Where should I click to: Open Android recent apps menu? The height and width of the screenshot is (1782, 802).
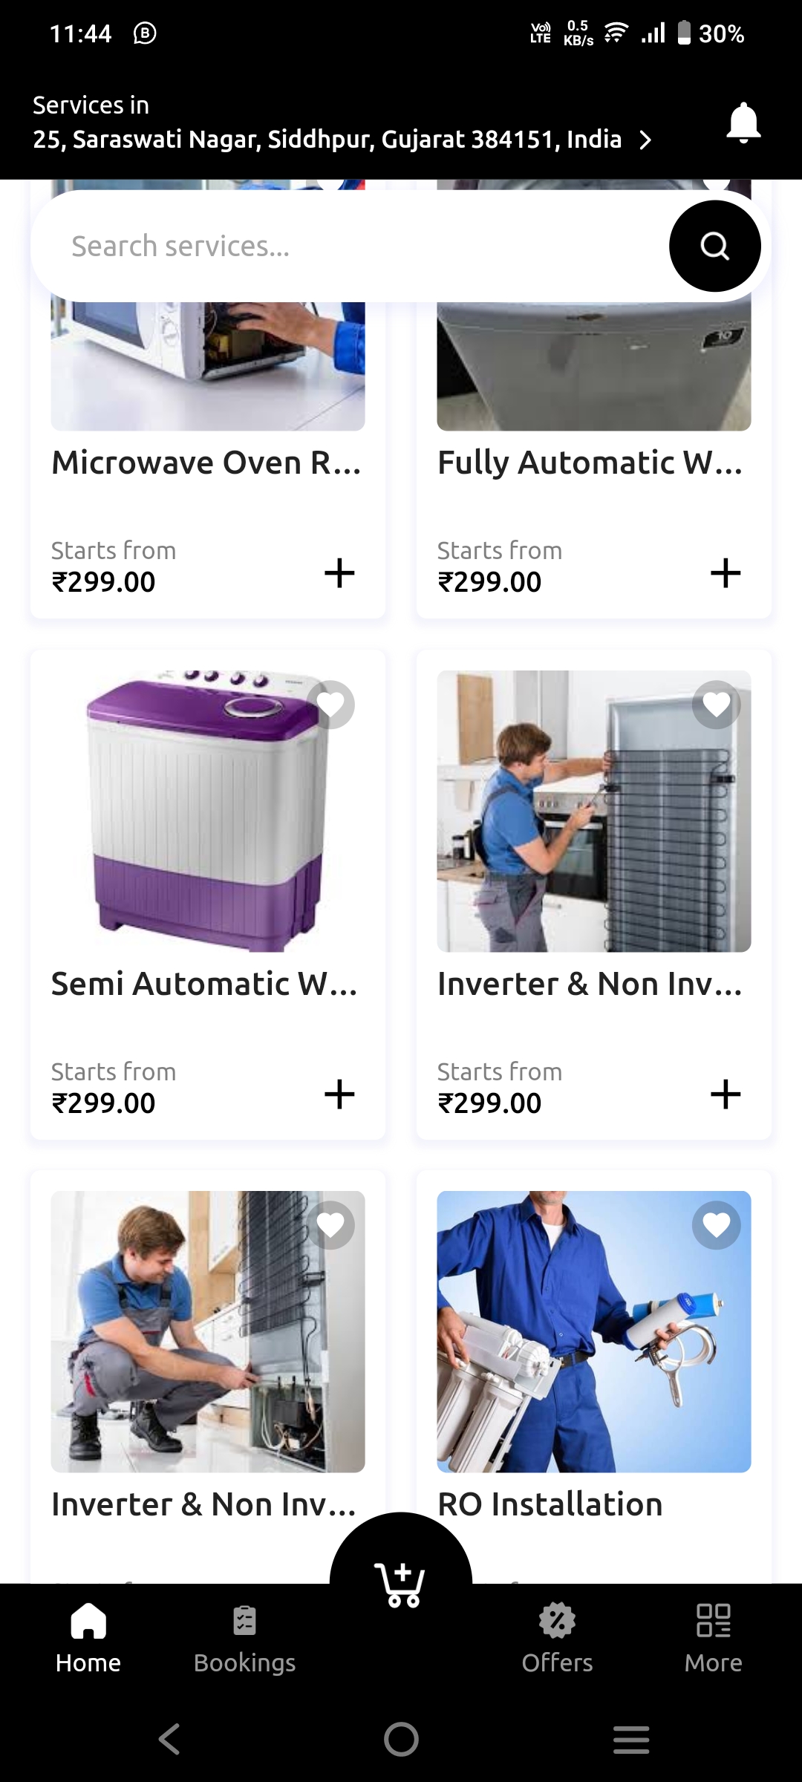(x=631, y=1739)
